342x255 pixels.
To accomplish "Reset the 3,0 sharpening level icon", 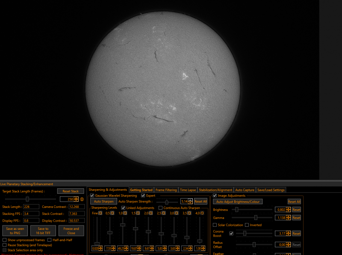I will pos(177,213).
